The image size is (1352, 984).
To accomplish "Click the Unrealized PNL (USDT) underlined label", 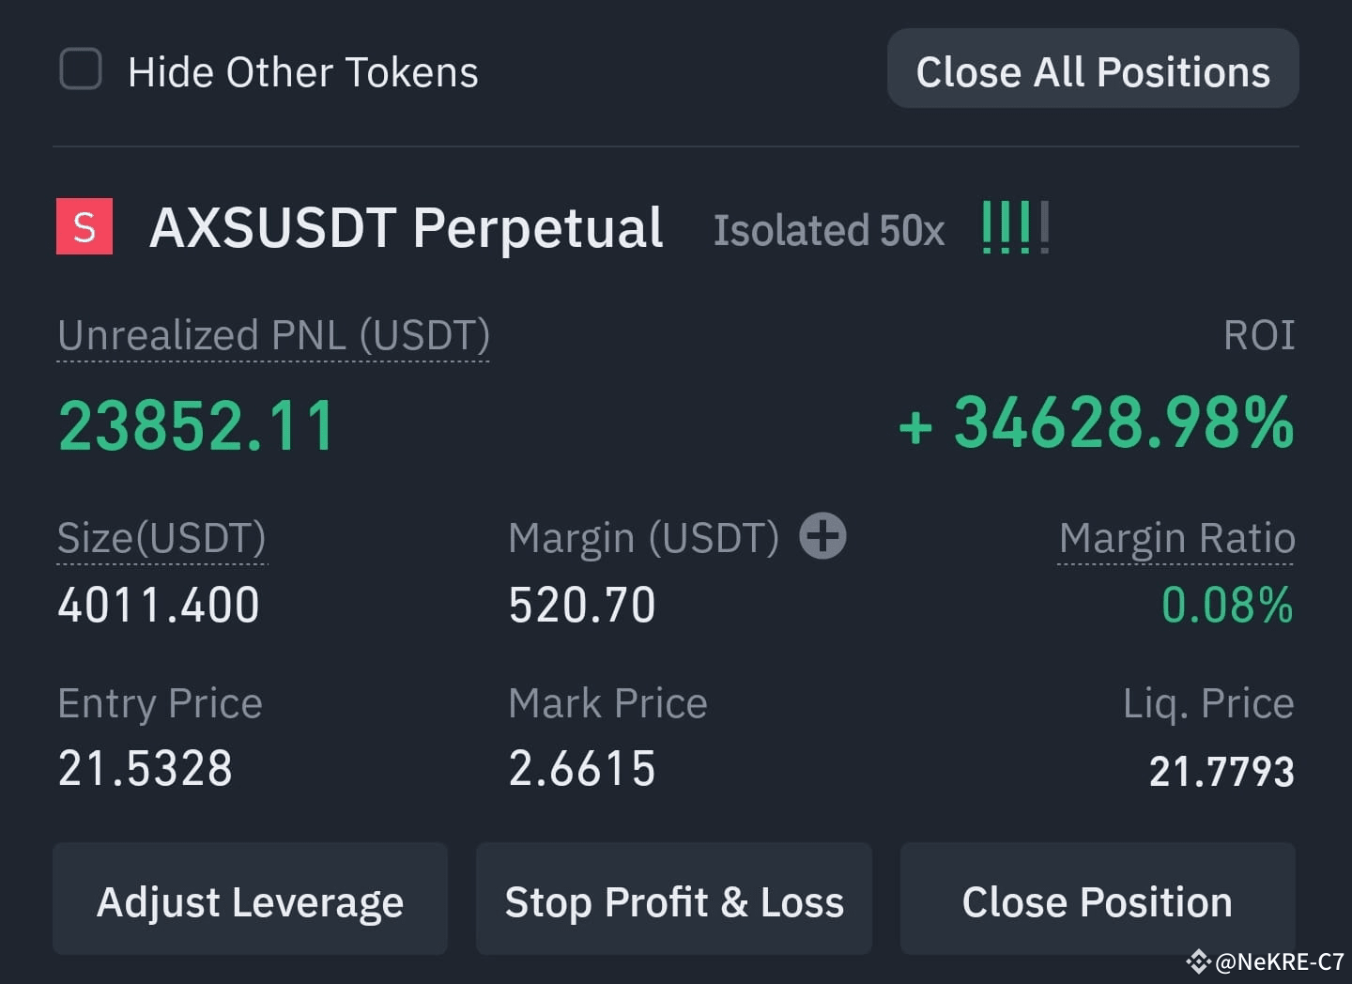I will point(273,335).
